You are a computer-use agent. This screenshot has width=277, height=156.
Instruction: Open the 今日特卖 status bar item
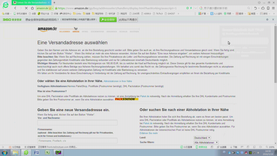pyautogui.click(x=14, y=147)
